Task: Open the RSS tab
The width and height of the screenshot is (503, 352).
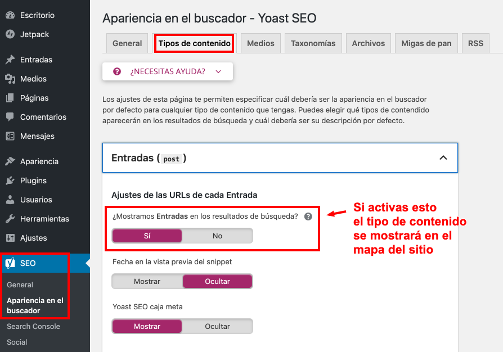Action: (x=475, y=43)
